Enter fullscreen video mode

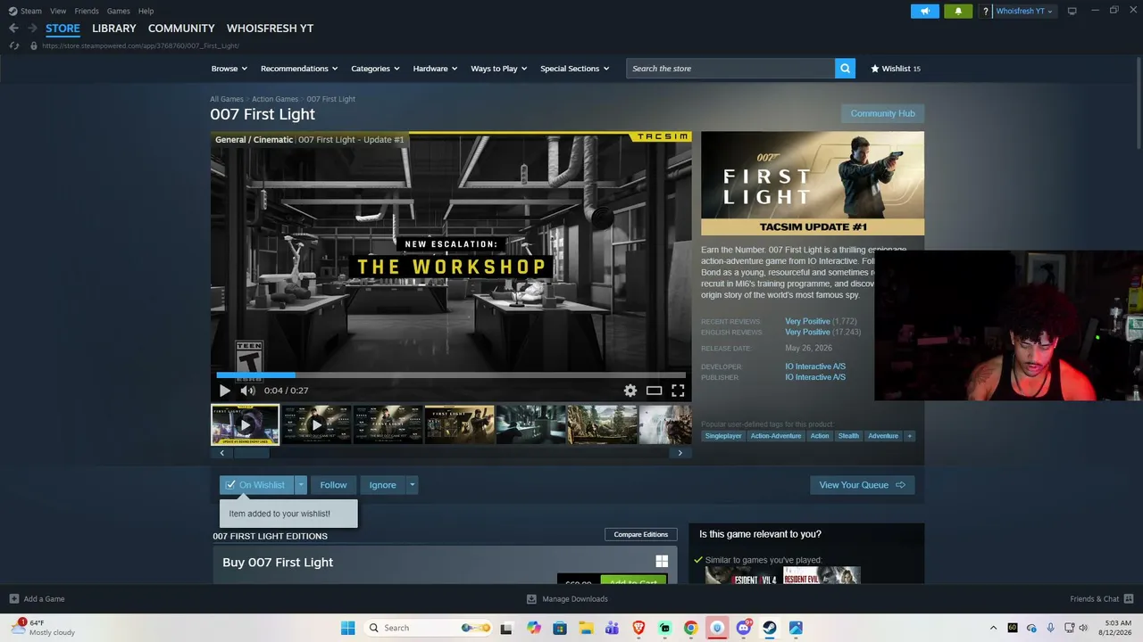click(x=678, y=391)
